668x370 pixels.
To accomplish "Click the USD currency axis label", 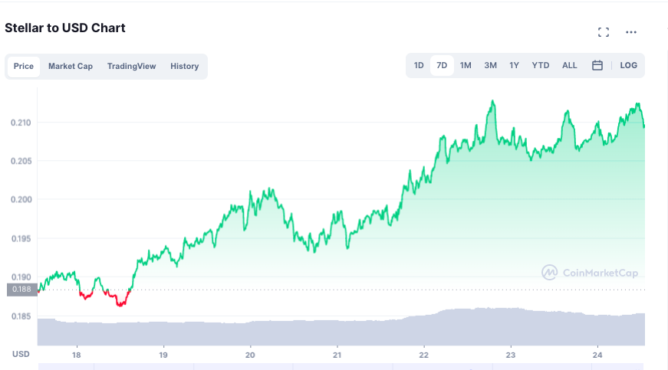I will click(x=21, y=354).
